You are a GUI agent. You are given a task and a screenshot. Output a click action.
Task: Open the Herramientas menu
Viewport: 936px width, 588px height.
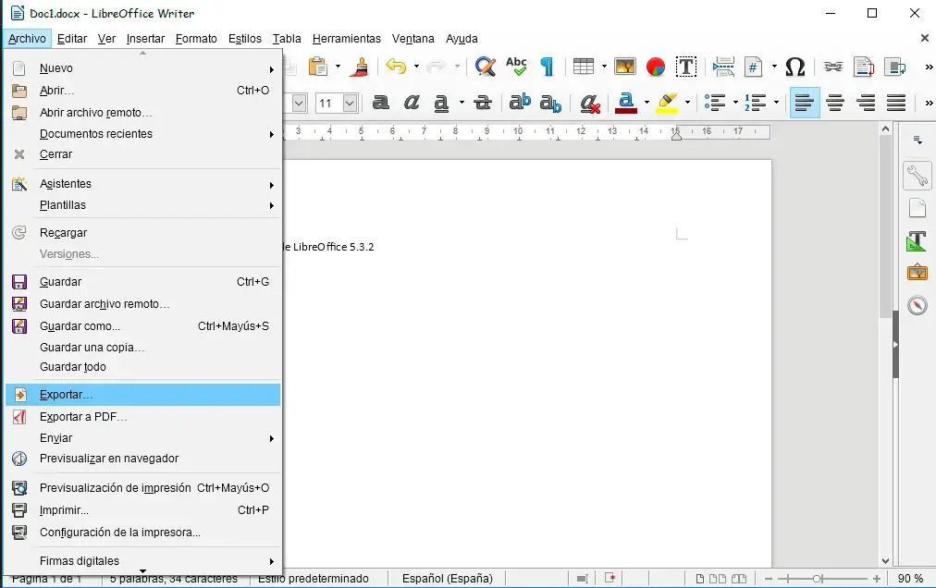(x=346, y=38)
